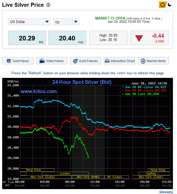Click the MARKET IS OPEN status text
This screenshot has height=194, width=177.
coord(110,18)
